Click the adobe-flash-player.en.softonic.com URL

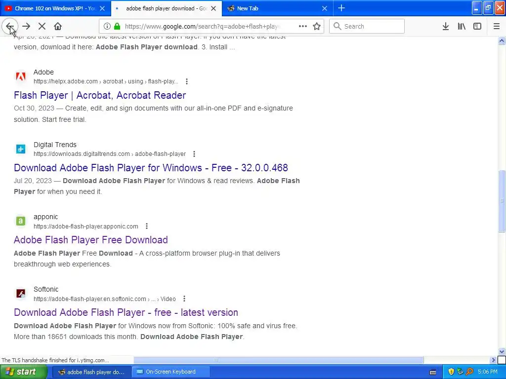pyautogui.click(x=105, y=299)
